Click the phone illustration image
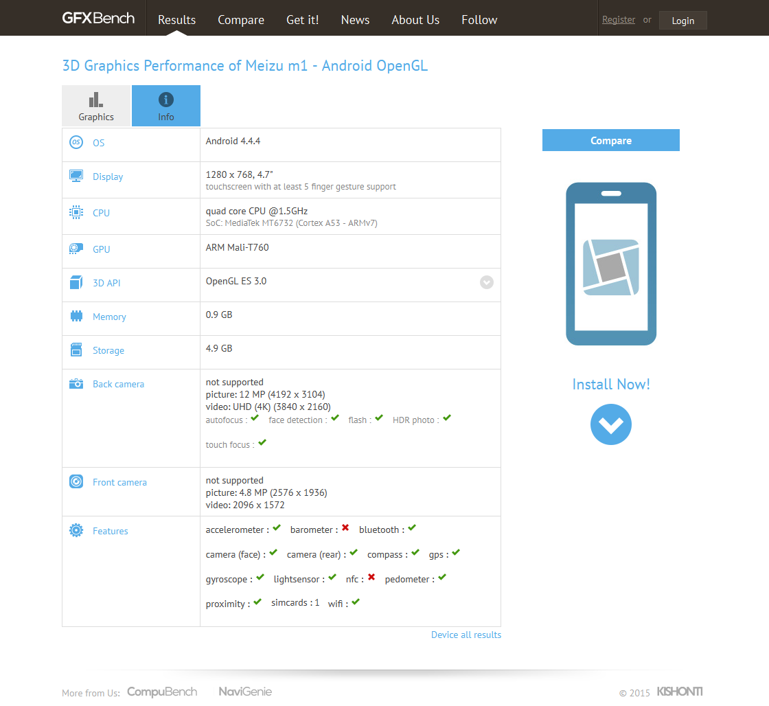 point(611,264)
